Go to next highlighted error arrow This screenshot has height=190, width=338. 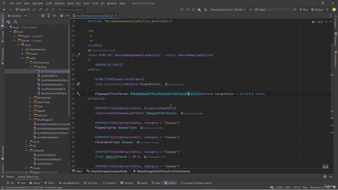(331, 22)
